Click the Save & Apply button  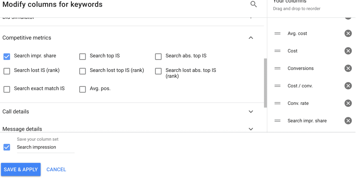click(21, 169)
